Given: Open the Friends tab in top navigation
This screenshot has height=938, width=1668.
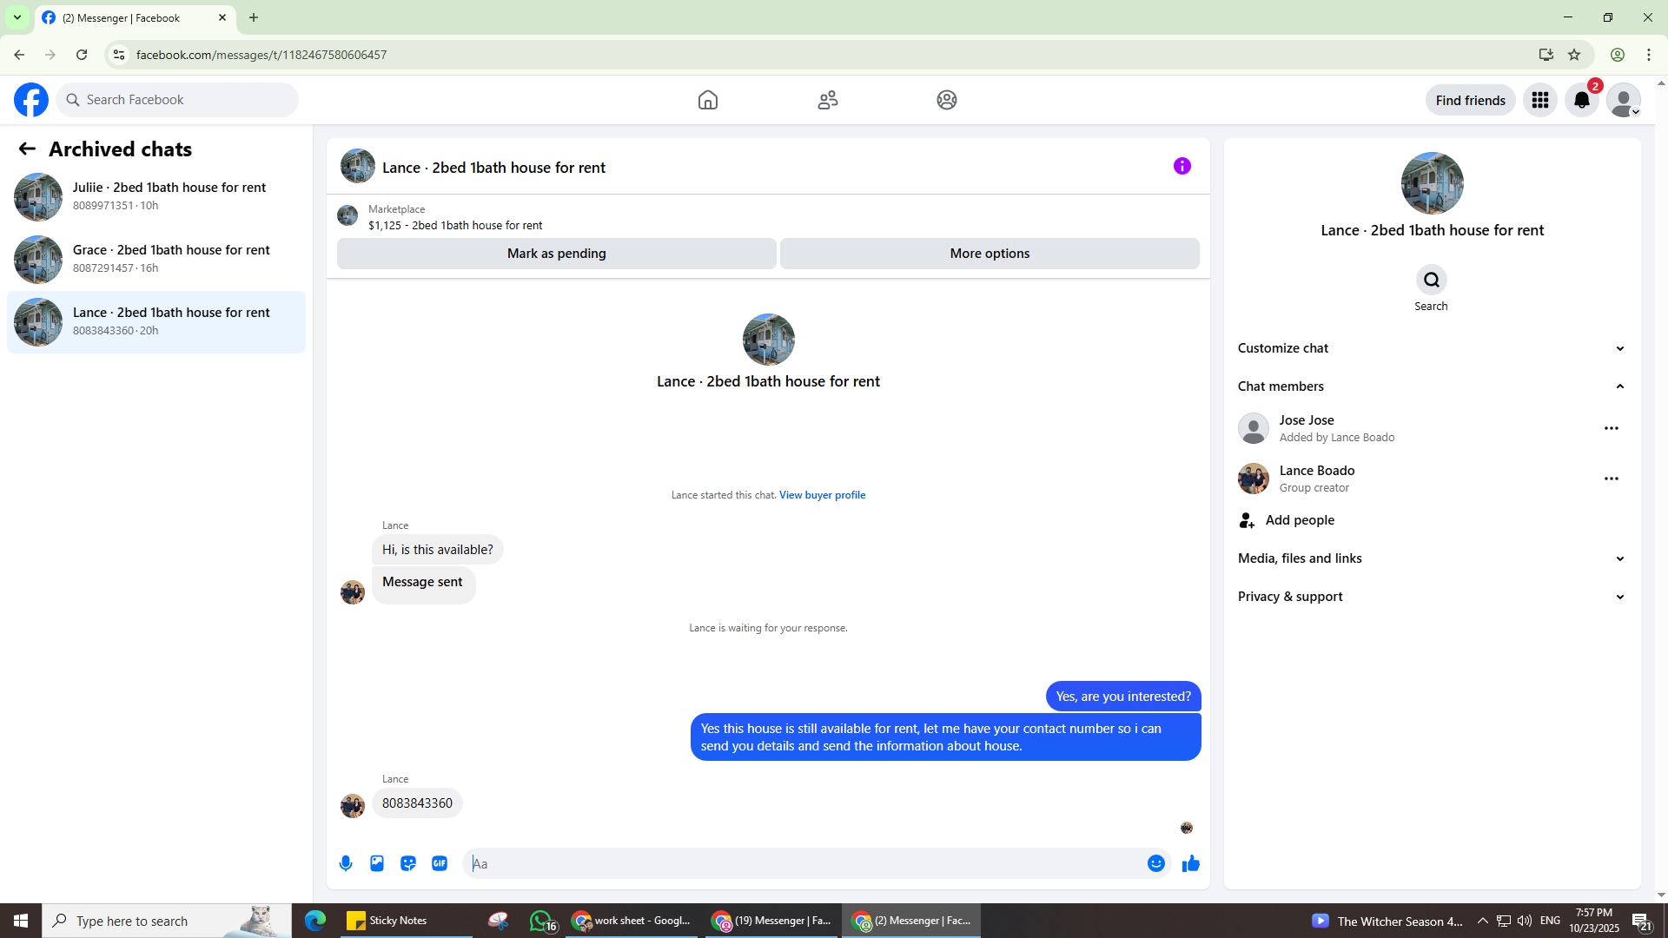Looking at the screenshot, I should click(827, 100).
